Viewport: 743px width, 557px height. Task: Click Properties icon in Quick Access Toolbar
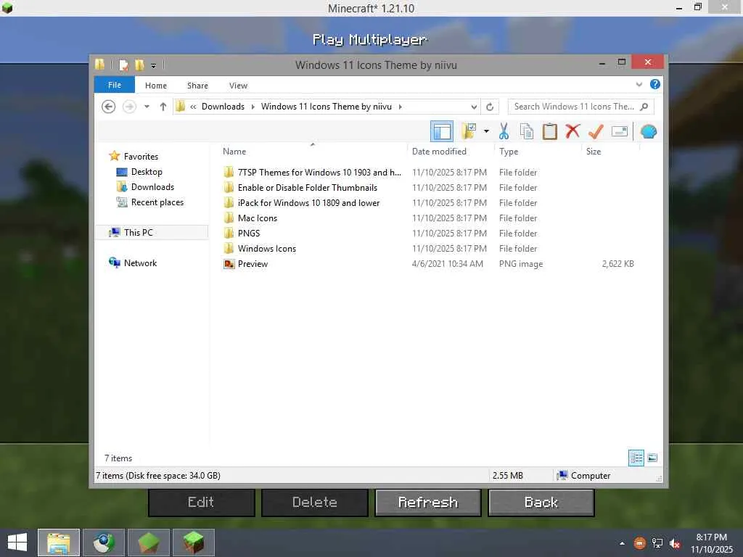pyautogui.click(x=123, y=65)
